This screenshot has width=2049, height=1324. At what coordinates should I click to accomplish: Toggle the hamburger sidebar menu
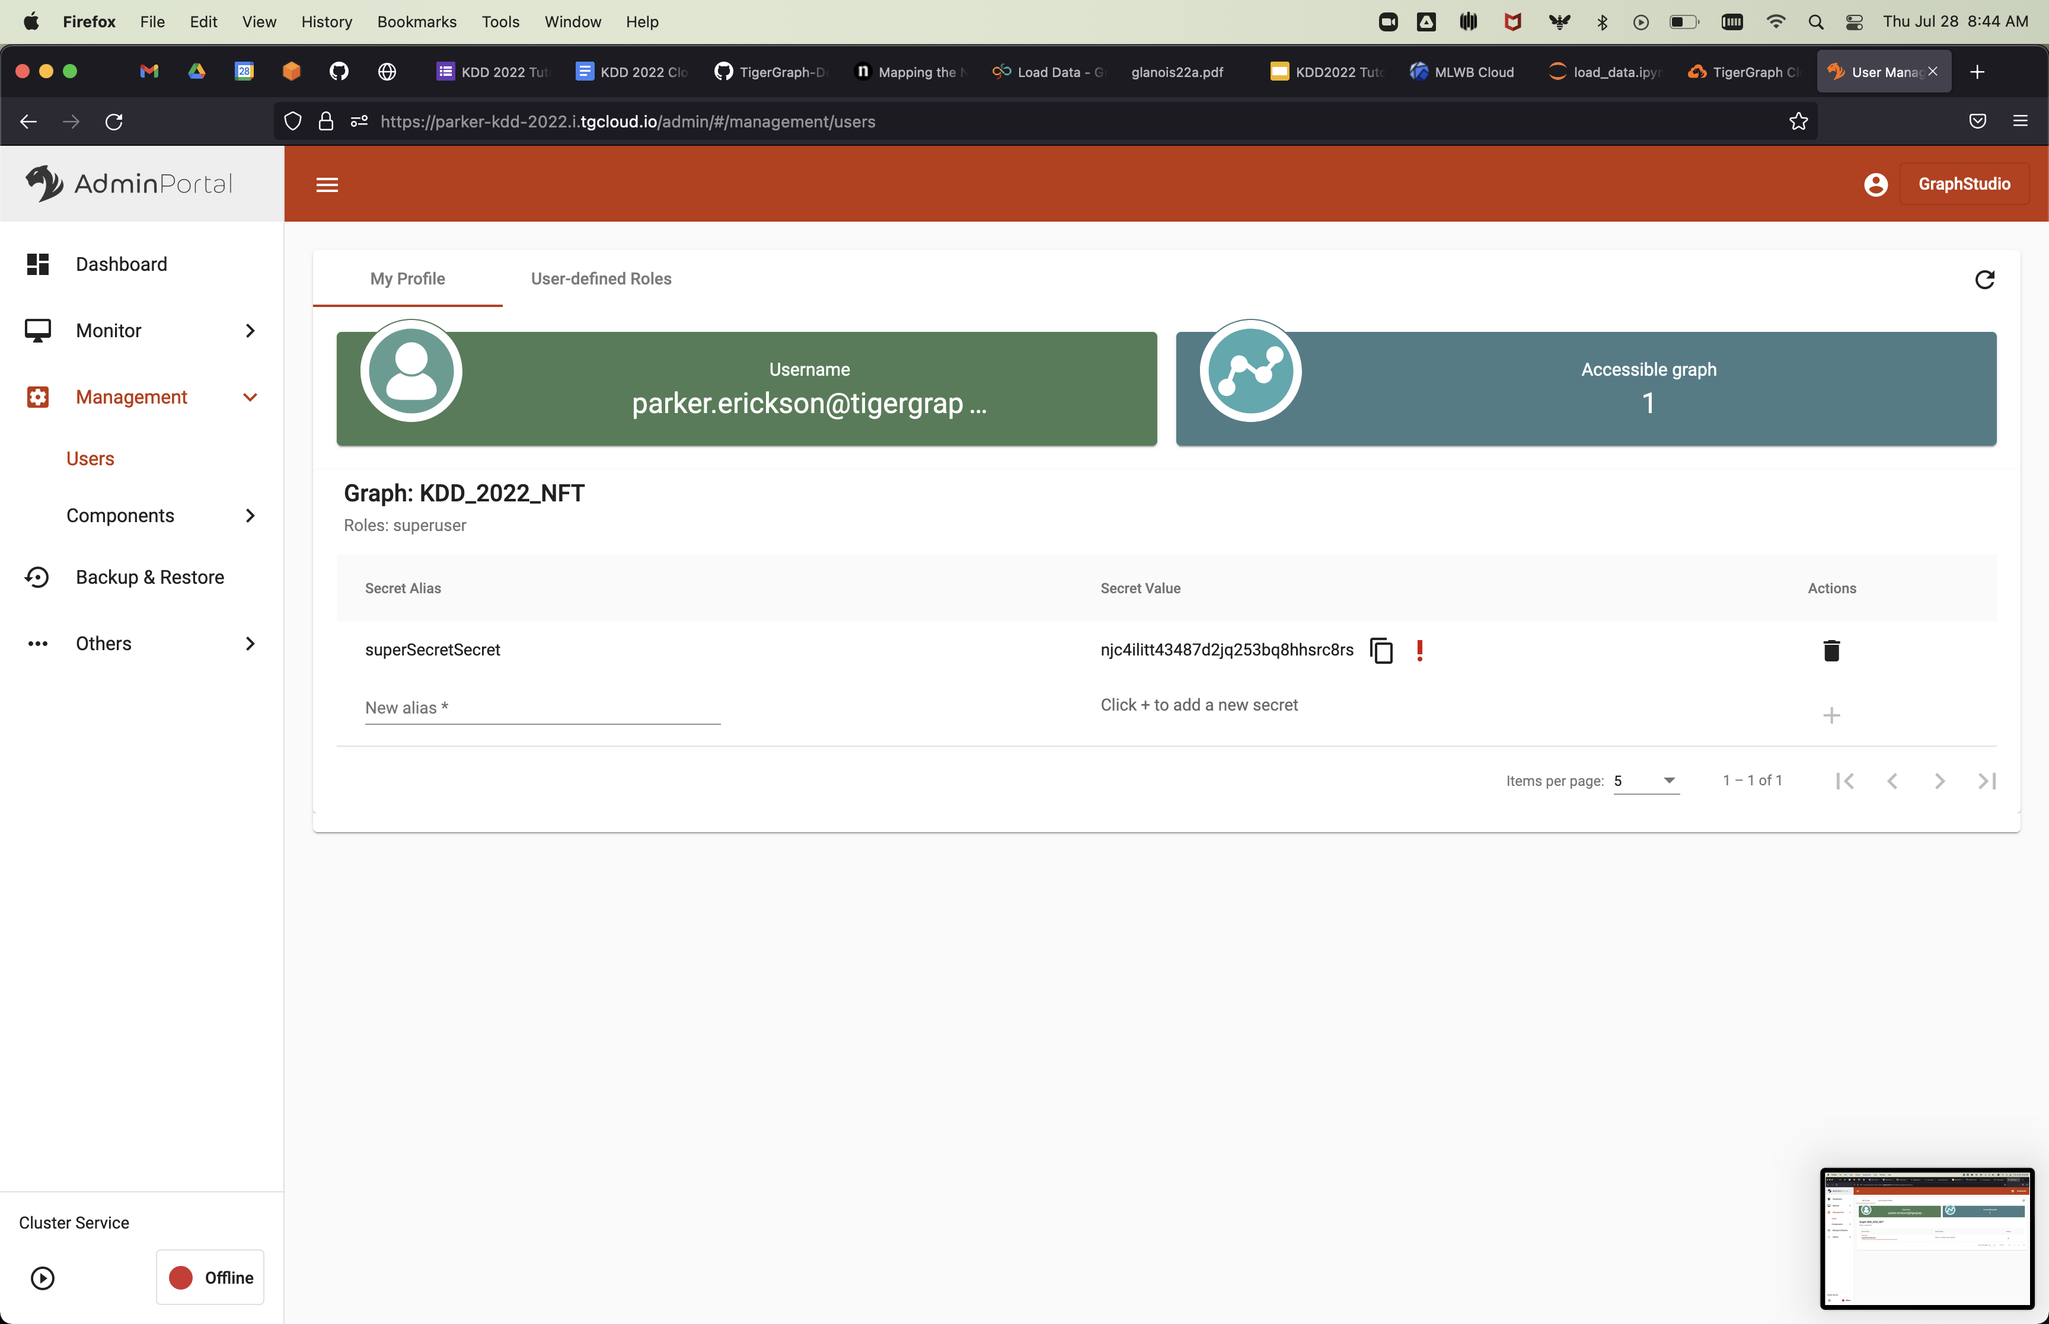[x=327, y=185]
